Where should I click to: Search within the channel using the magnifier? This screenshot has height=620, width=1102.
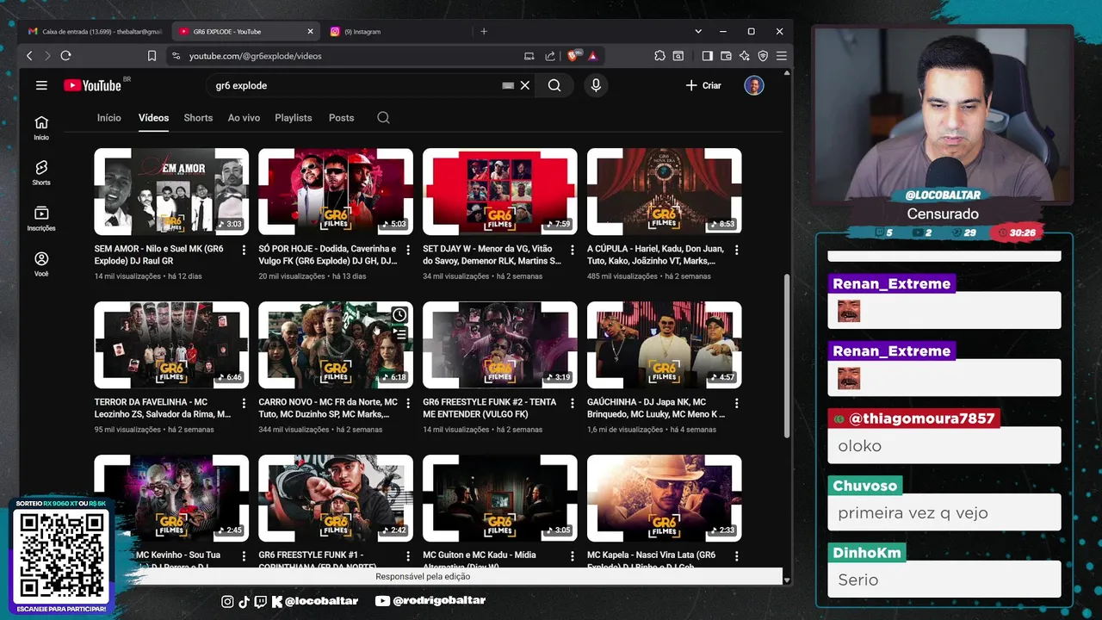point(383,118)
